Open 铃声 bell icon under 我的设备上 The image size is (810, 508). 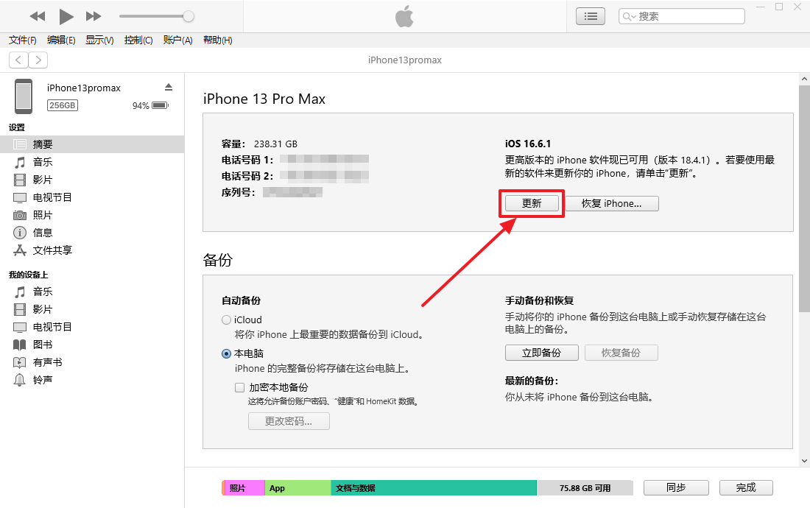tap(20, 380)
